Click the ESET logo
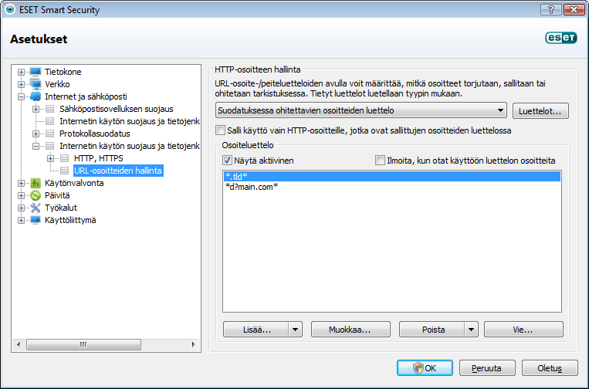This screenshot has height=389, width=589. [x=561, y=38]
